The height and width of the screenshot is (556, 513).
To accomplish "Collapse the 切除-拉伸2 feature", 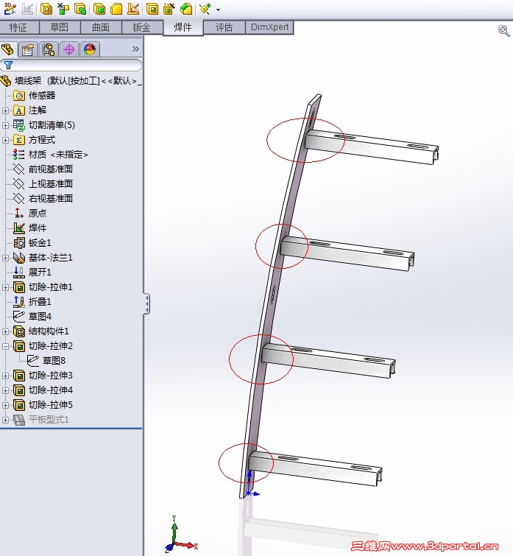I will (x=5, y=346).
